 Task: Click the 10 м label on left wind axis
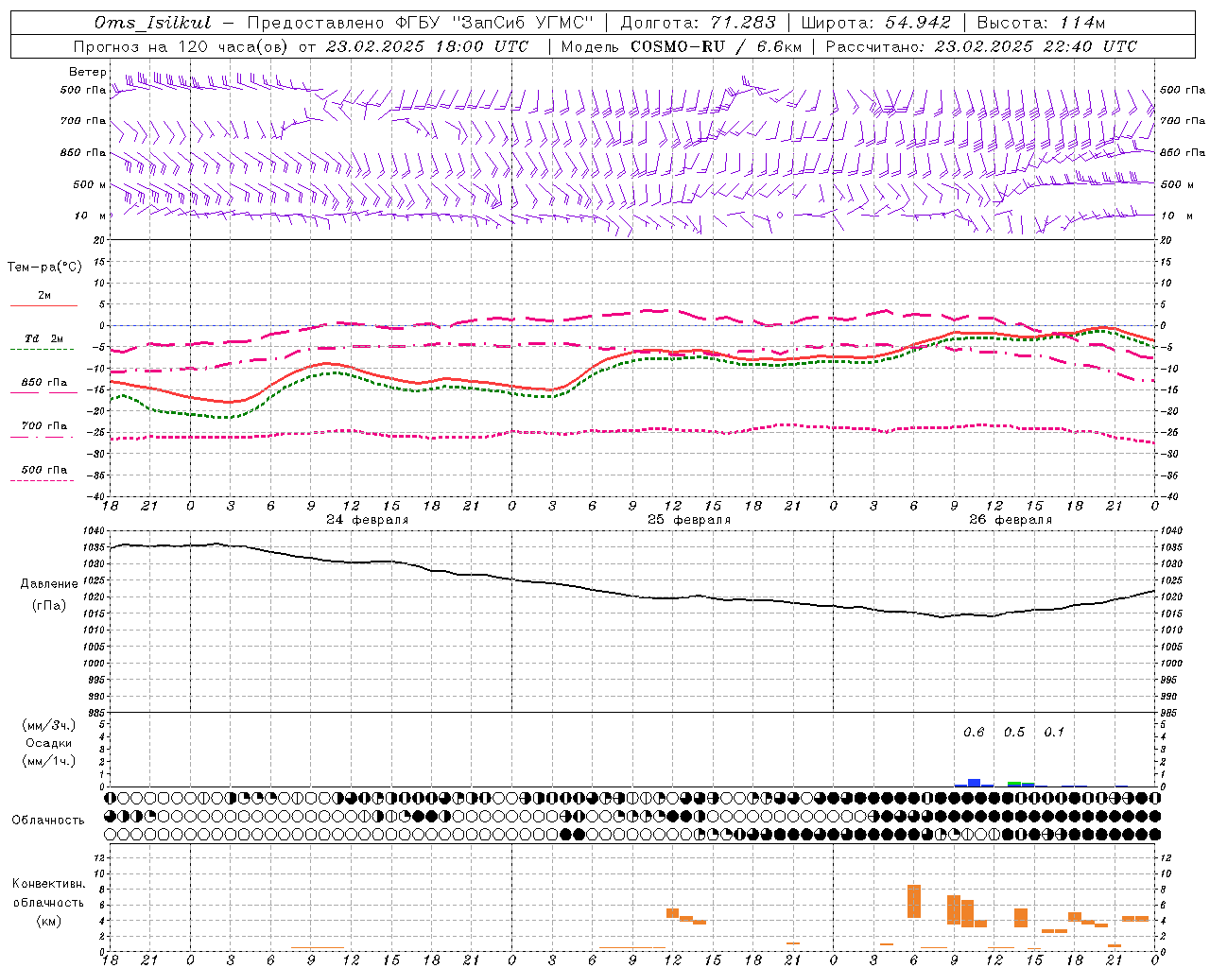91,216
